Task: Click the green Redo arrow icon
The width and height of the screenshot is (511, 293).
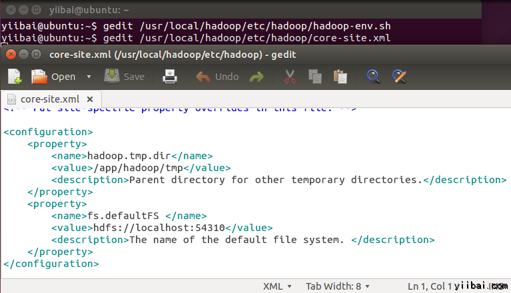Action: [256, 77]
